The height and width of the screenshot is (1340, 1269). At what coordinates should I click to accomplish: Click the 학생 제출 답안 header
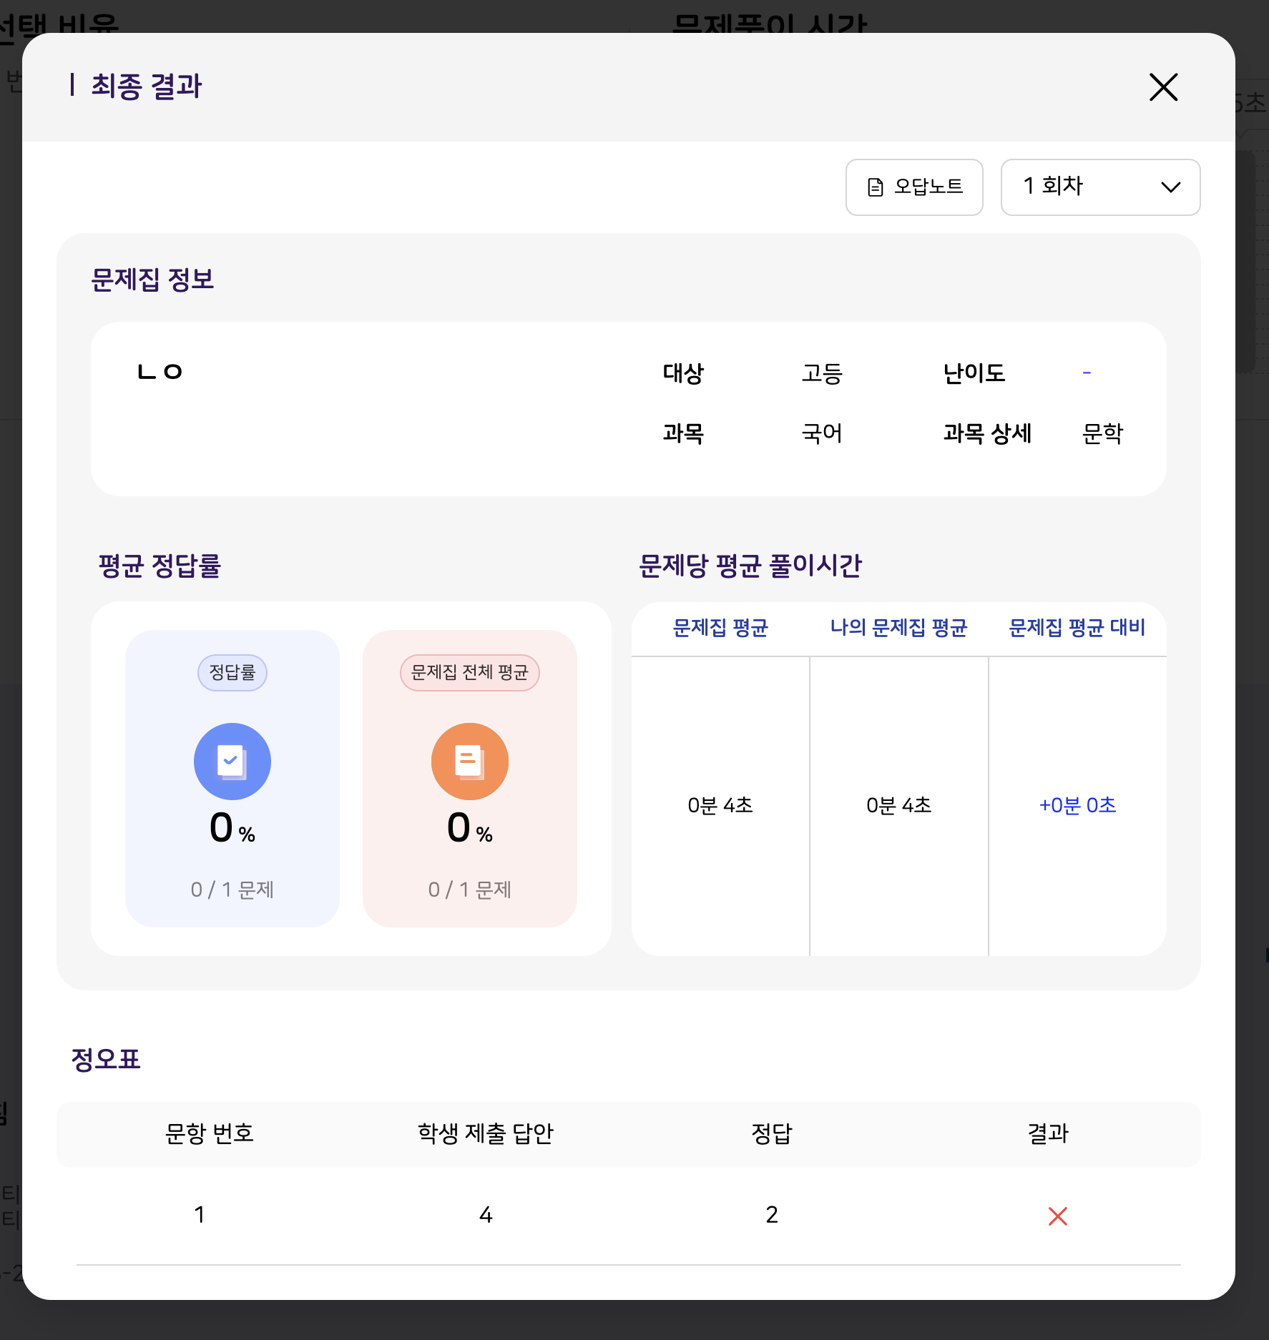point(486,1133)
